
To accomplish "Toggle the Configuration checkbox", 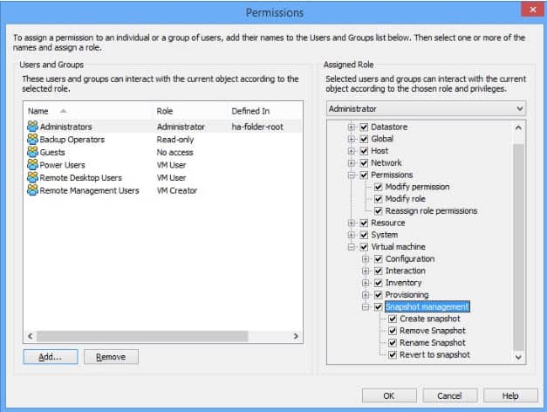I will point(378,258).
